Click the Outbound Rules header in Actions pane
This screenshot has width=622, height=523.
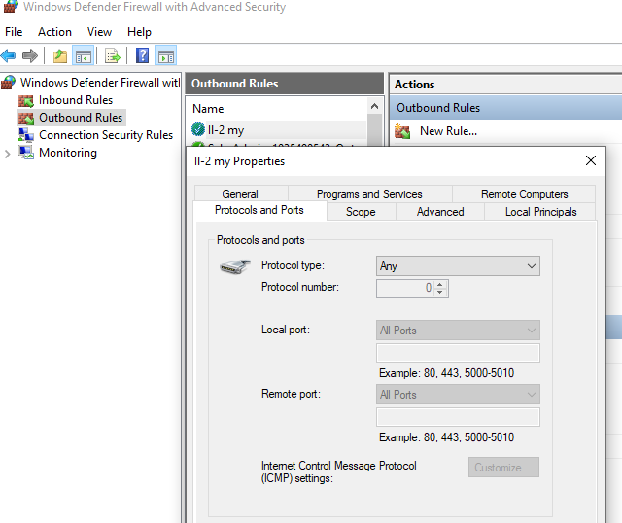507,108
